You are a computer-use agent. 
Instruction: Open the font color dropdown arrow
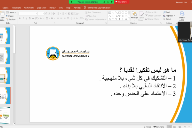[54, 18]
